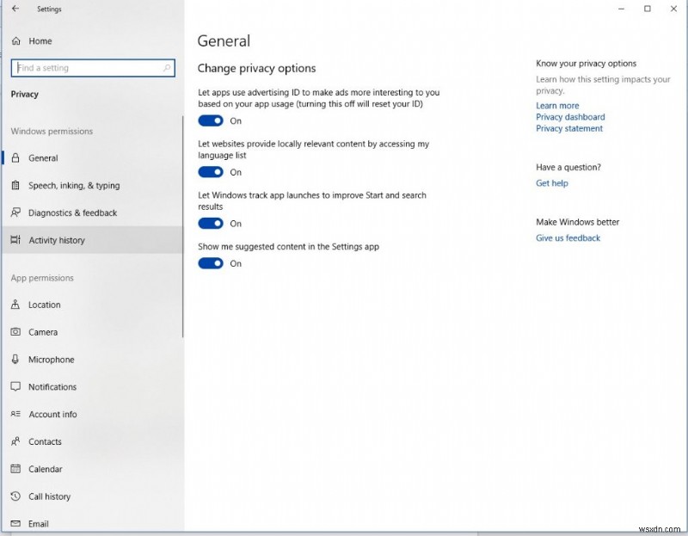
Task: Disable suggested content in Settings app
Action: [x=210, y=263]
